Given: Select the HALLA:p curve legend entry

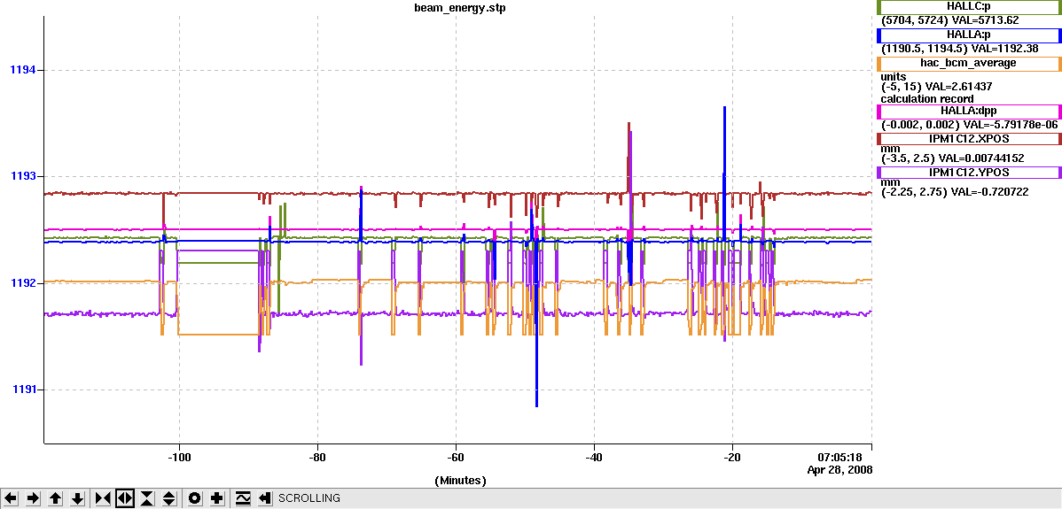Looking at the screenshot, I should coord(969,35).
